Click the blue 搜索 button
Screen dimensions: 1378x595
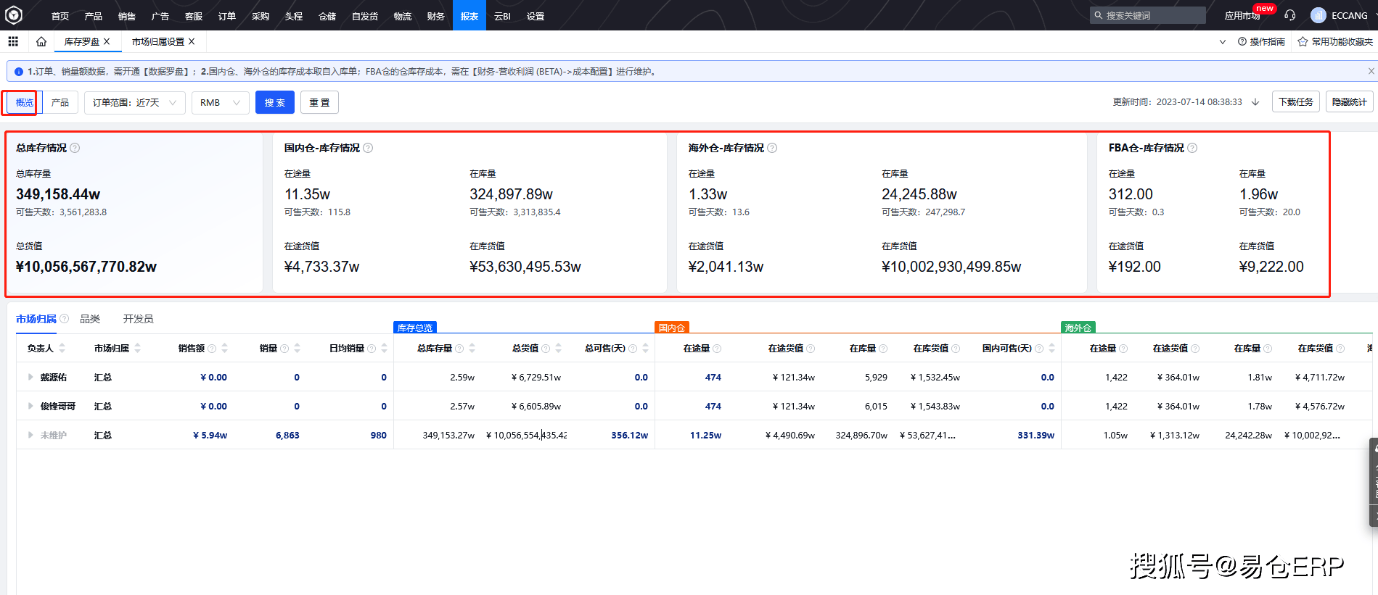(x=275, y=102)
